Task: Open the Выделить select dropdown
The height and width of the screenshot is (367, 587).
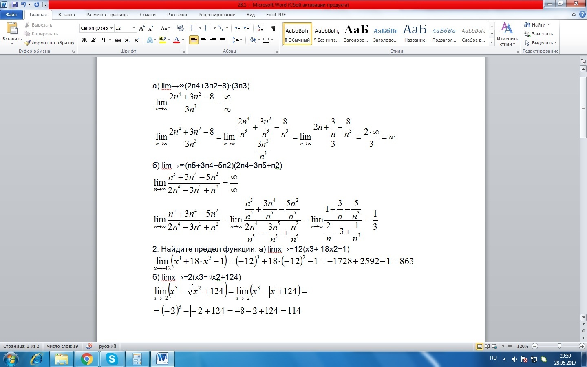Action: pos(541,43)
